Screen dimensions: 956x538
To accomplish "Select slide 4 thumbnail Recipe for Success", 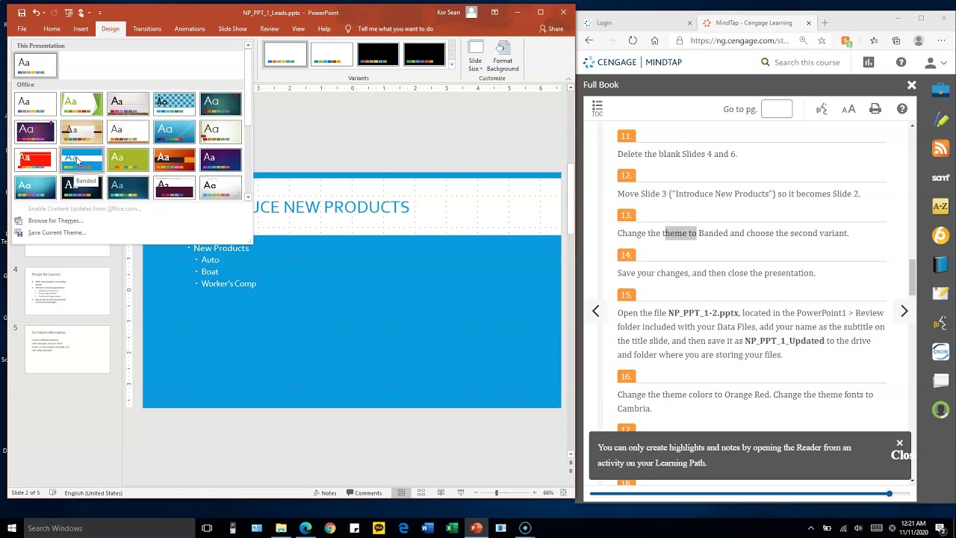I will pyautogui.click(x=67, y=291).
